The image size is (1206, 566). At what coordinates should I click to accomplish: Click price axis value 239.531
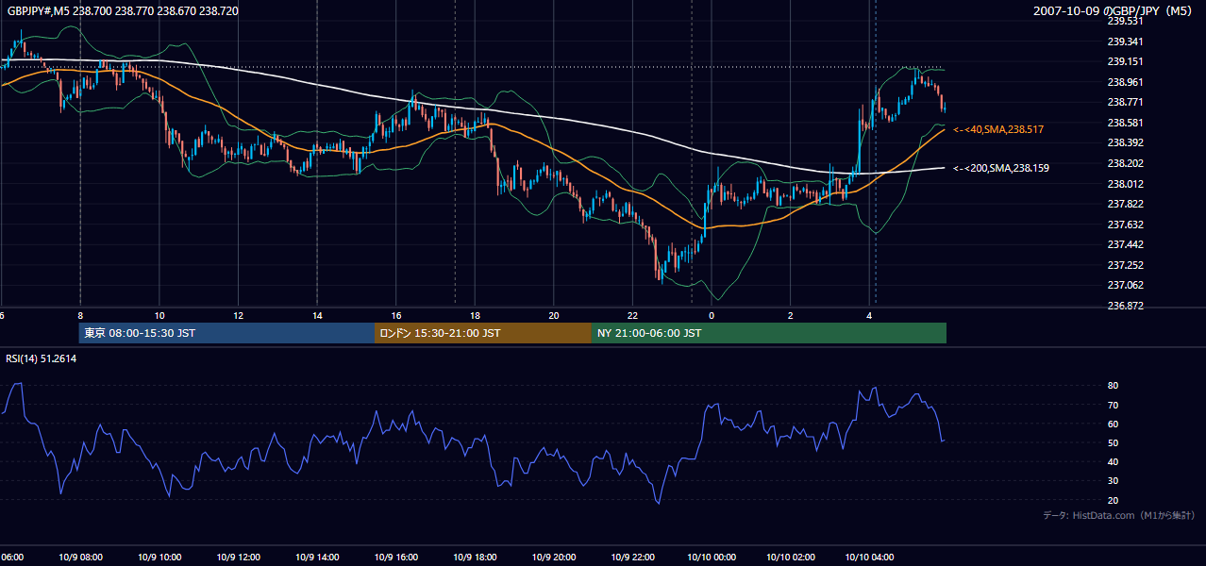1125,21
